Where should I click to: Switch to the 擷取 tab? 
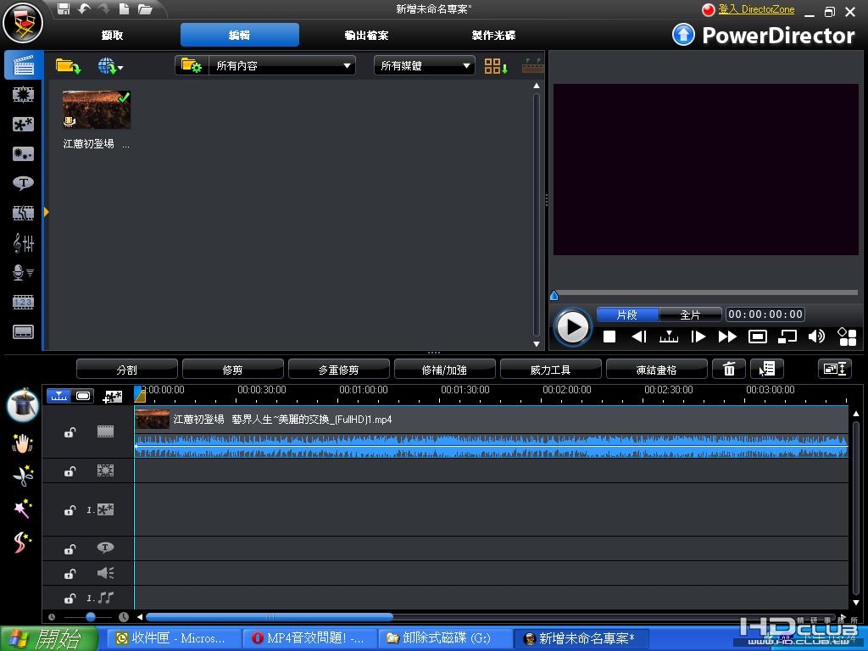click(x=113, y=35)
